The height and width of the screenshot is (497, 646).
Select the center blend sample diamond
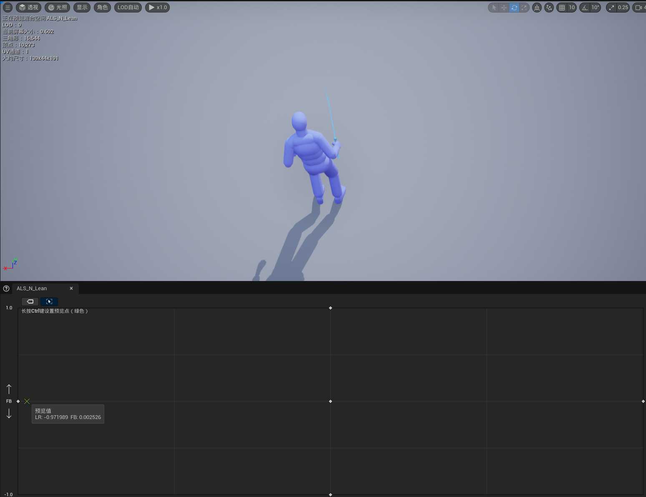coord(330,401)
